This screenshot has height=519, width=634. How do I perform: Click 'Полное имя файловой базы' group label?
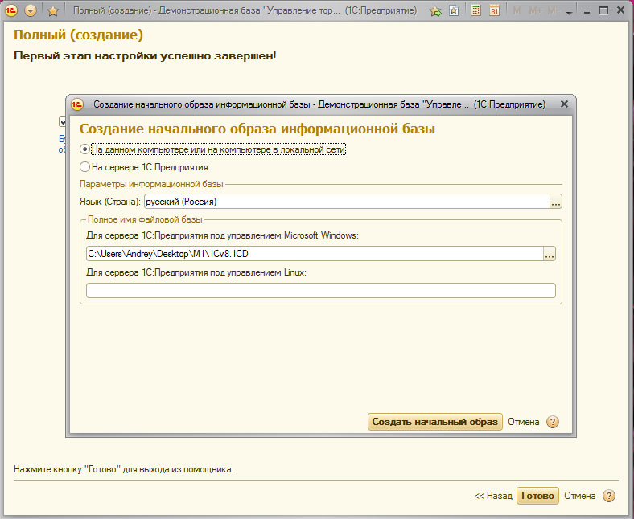pyautogui.click(x=145, y=219)
